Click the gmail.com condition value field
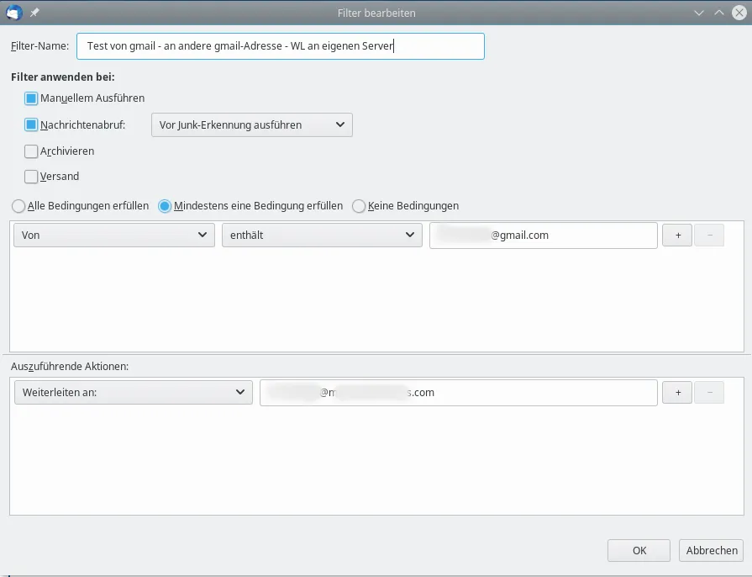 click(544, 236)
